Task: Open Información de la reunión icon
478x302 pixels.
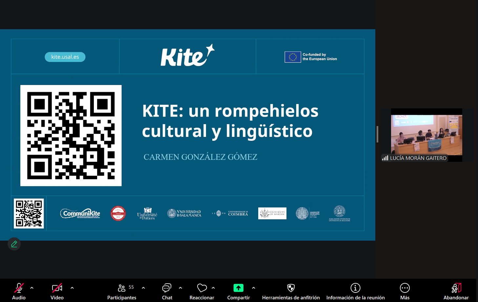Action: point(355,288)
